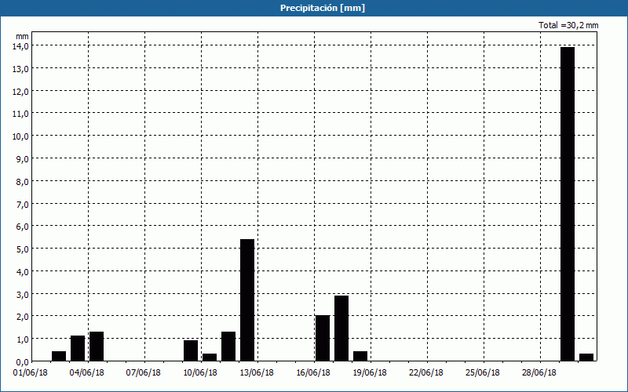This screenshot has height=392, width=628.
Task: Select the 10/06/18 date label
Action: coord(200,373)
